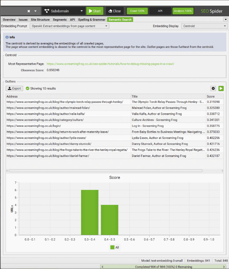Screen dimensions: 229x269
Task: Expand the Embedding Prompt dropdown
Action: (x=69, y=26)
